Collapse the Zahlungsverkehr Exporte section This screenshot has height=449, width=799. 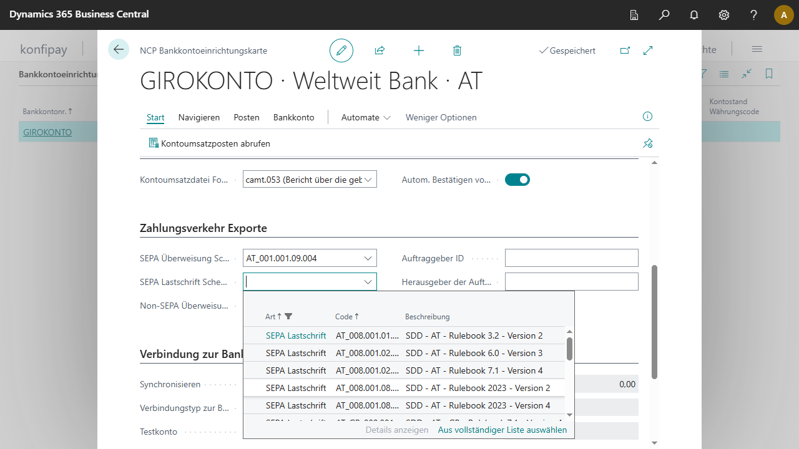[203, 228]
